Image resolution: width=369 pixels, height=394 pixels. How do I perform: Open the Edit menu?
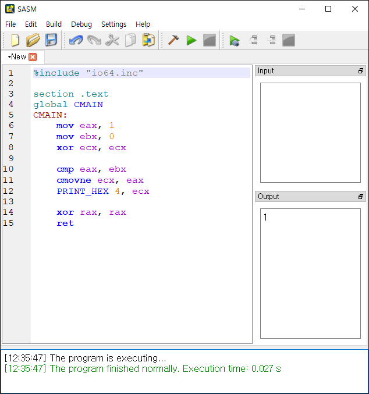click(x=31, y=24)
